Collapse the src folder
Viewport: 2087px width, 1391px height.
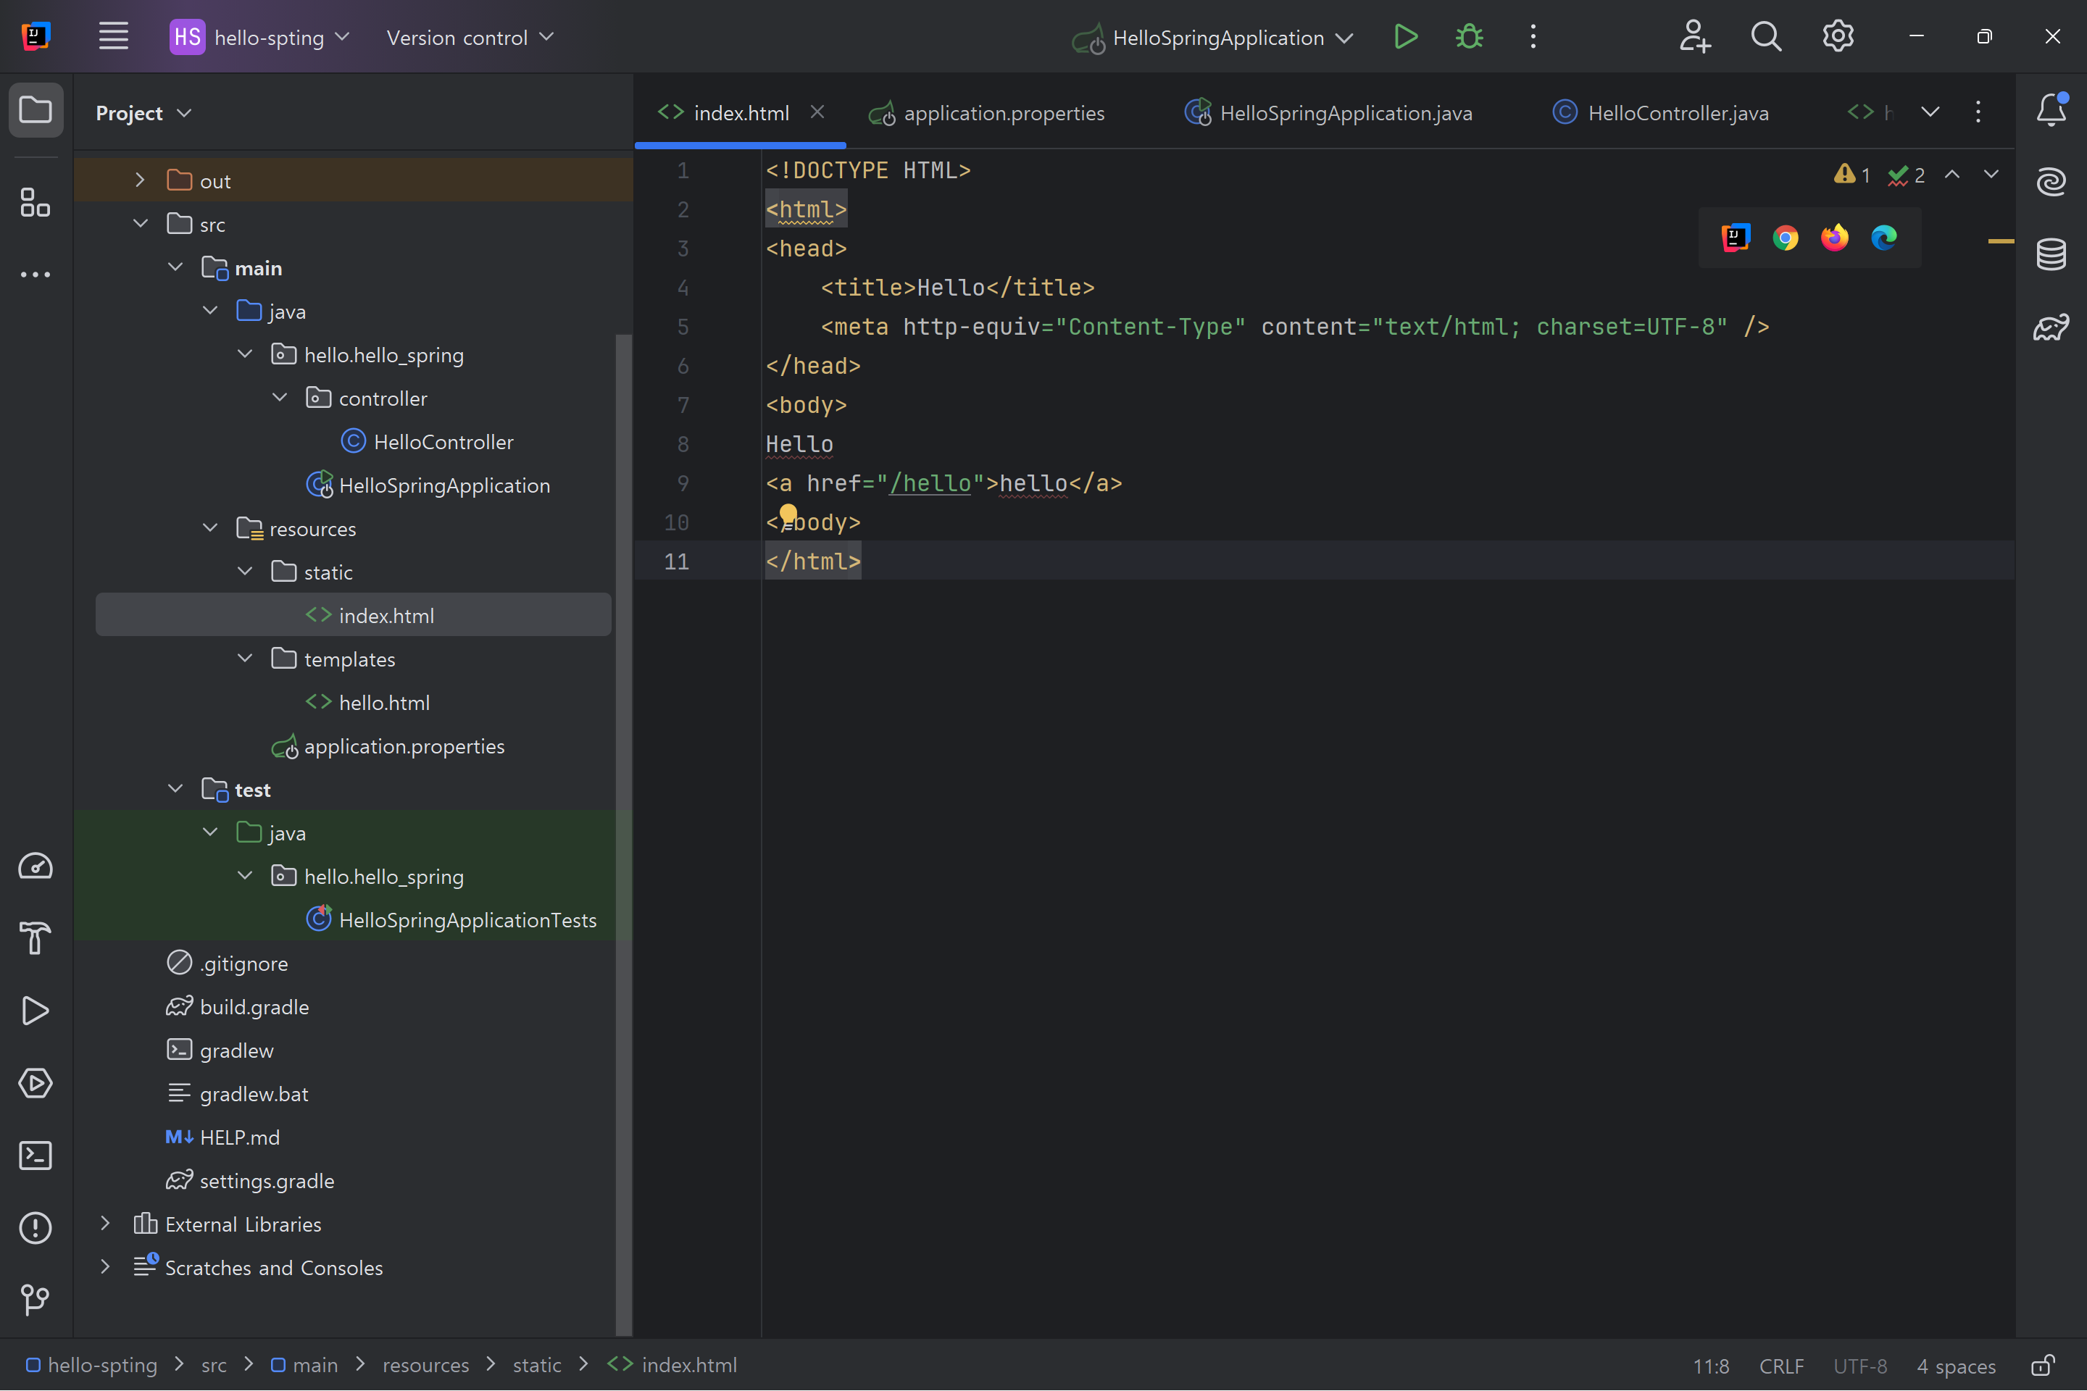140,224
